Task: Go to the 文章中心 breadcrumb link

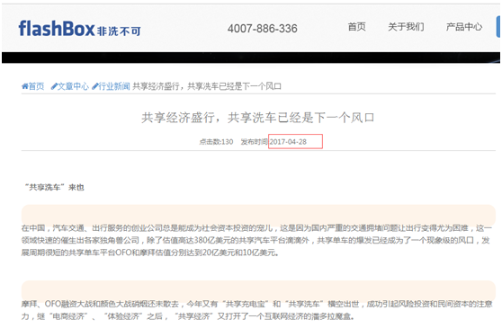Action: 70,86
